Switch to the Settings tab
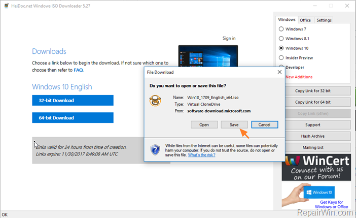The height and width of the screenshot is (218, 356). coord(324,20)
